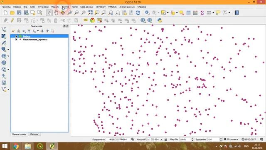Click the yellow pencil Toggle Editing icon
The width and height of the screenshot is (266, 150).
click(12, 20)
